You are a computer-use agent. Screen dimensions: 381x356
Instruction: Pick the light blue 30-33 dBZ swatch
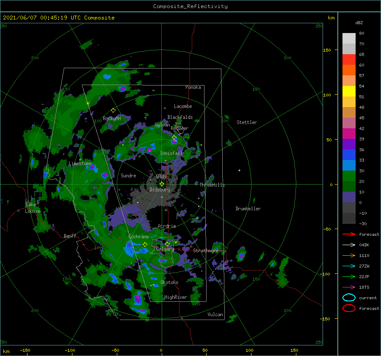tap(349, 166)
